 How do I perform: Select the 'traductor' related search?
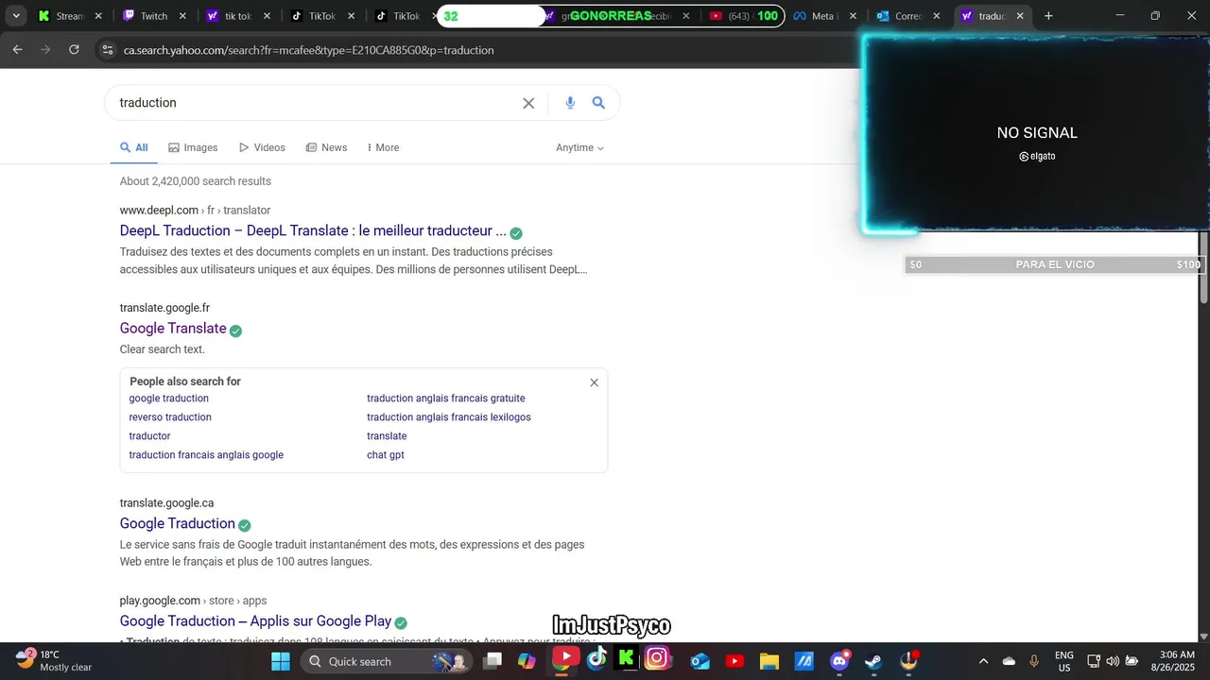point(150,436)
